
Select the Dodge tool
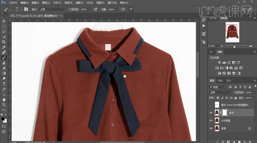pyautogui.click(x=4, y=79)
